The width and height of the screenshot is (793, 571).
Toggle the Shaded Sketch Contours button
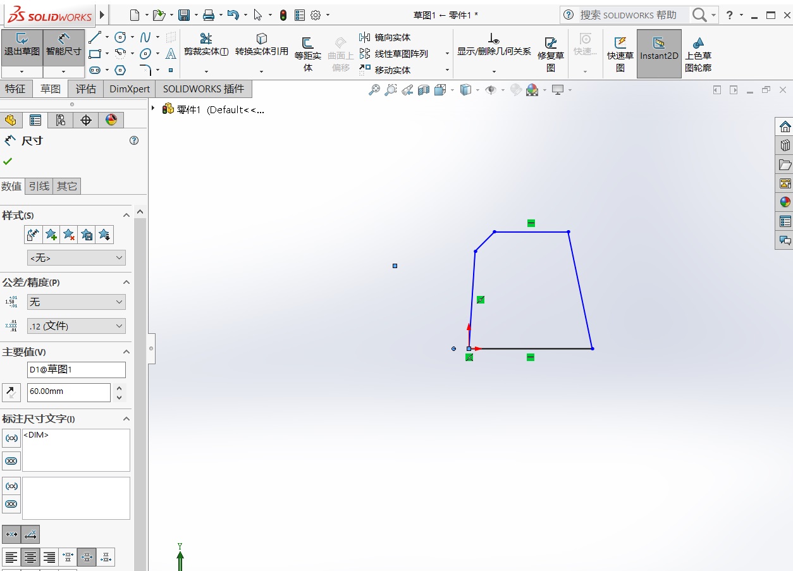pos(698,54)
